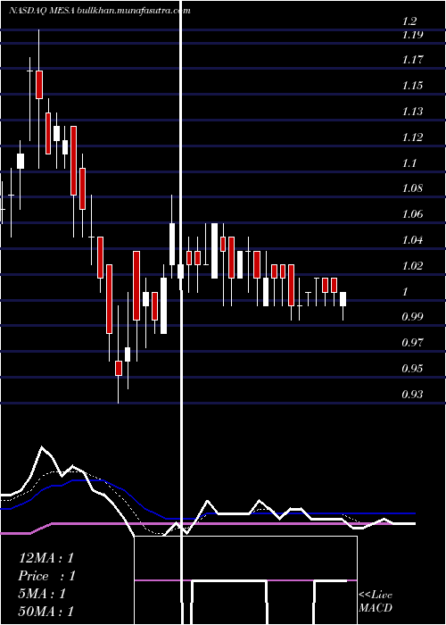
Task: Click the 0.99 price axis label
Action: (x=412, y=317)
